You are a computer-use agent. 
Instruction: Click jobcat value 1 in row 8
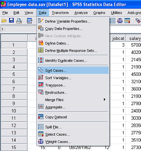tap(118, 96)
